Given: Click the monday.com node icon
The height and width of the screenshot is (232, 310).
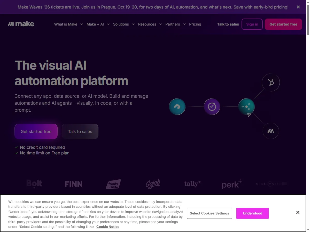Looking at the screenshot, I should pos(271,131).
